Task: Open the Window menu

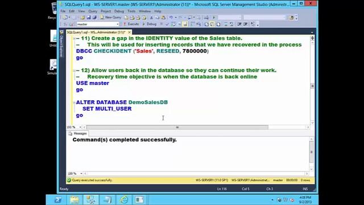Action: click(x=144, y=11)
